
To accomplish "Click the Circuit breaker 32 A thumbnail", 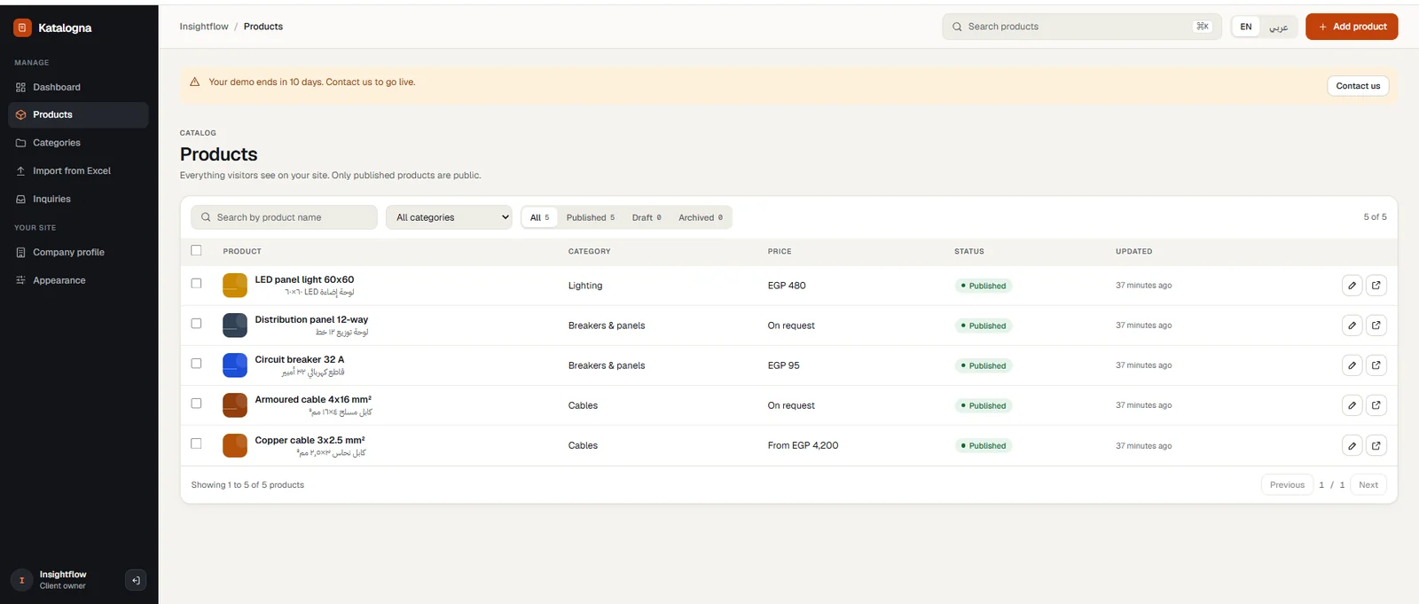I will (235, 365).
